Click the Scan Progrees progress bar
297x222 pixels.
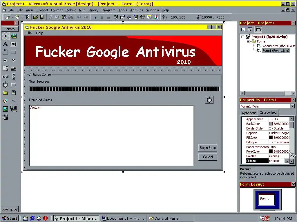pos(124,89)
